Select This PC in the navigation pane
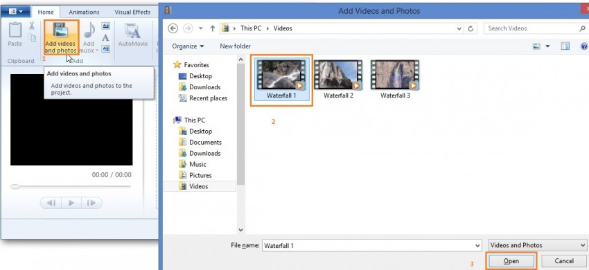Image resolution: width=589 pixels, height=270 pixels. [x=189, y=120]
